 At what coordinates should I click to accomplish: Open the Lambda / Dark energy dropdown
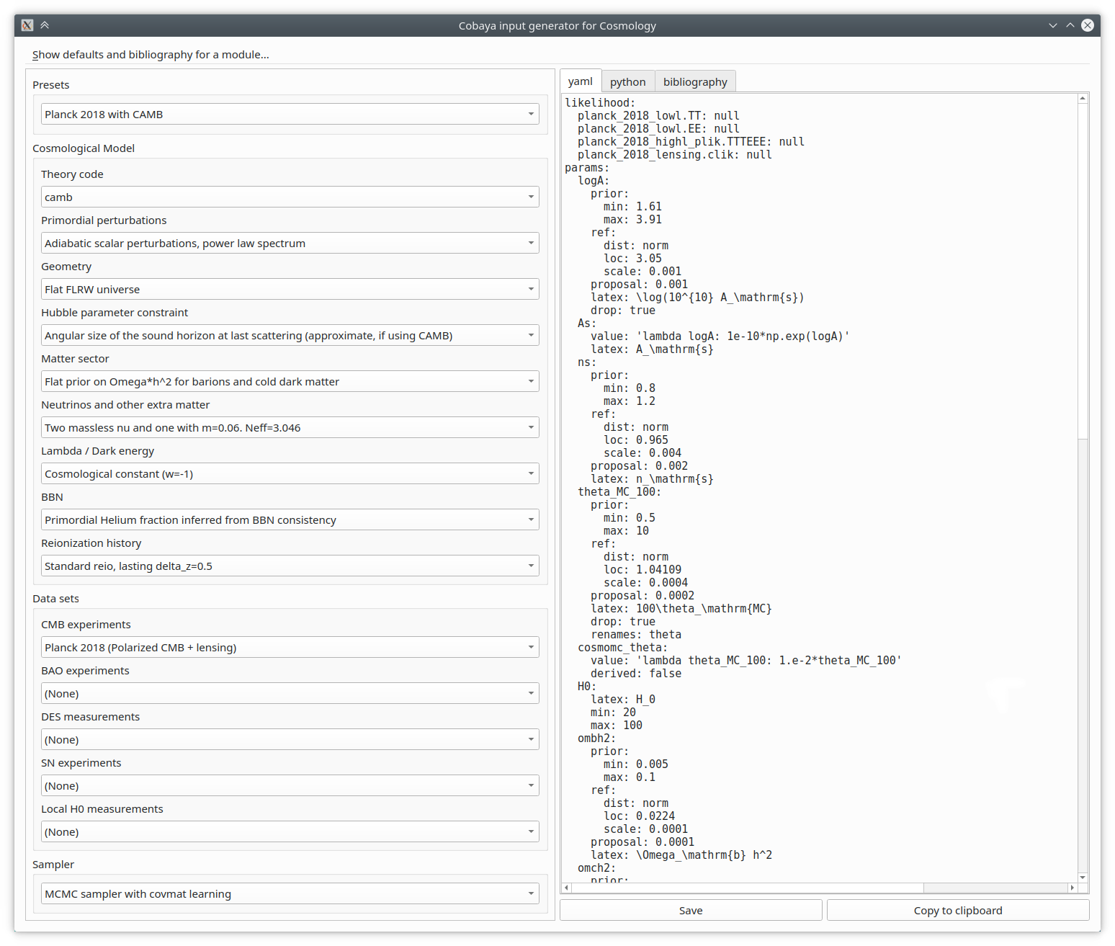click(290, 473)
